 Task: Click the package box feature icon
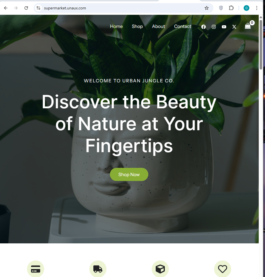(x=160, y=269)
